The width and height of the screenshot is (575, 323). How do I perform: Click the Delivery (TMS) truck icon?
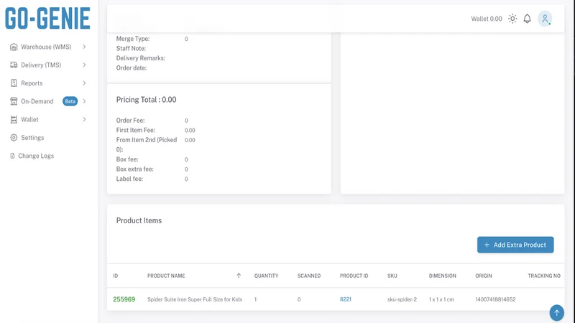click(14, 65)
